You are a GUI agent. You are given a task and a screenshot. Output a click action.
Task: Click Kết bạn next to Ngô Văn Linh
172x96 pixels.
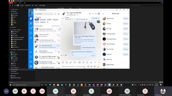point(126,18)
